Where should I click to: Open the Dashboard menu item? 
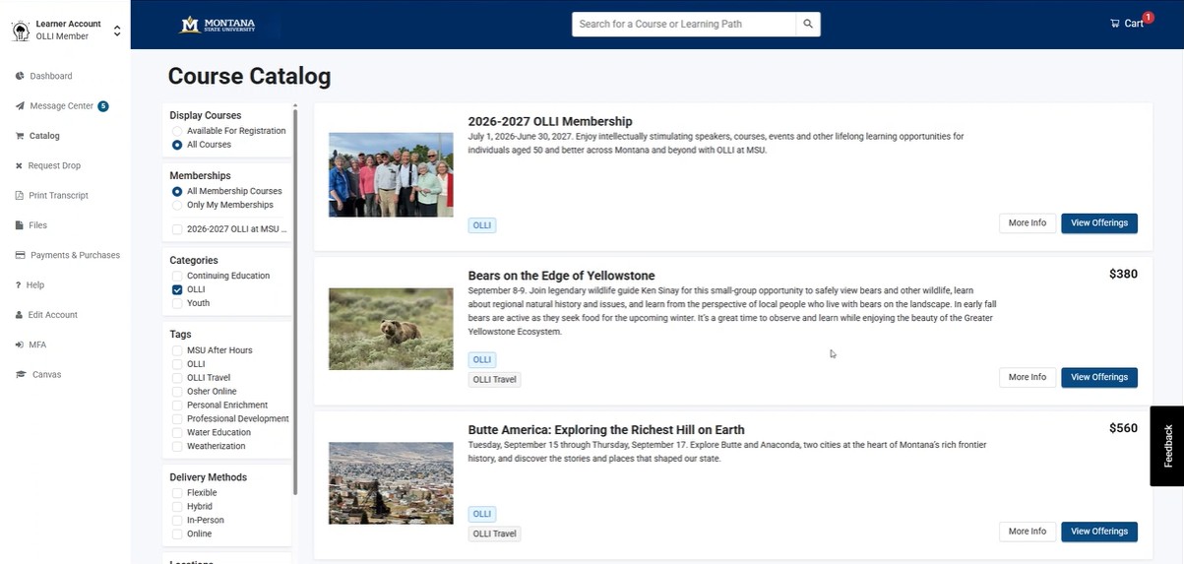pos(51,76)
